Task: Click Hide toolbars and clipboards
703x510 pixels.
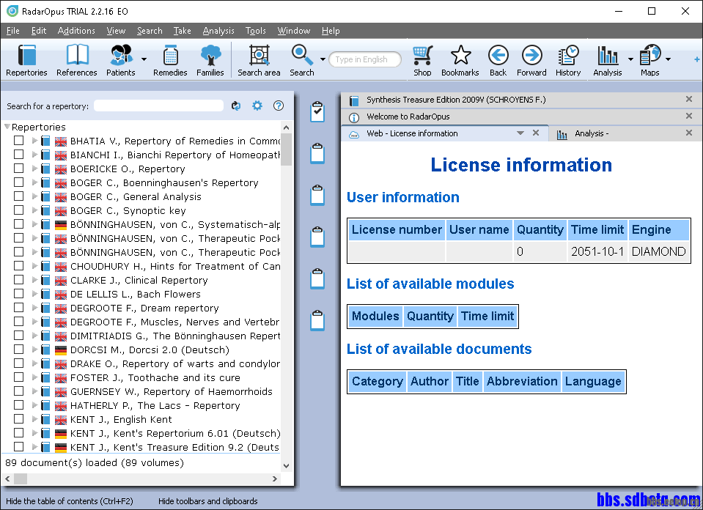Action: point(207,501)
